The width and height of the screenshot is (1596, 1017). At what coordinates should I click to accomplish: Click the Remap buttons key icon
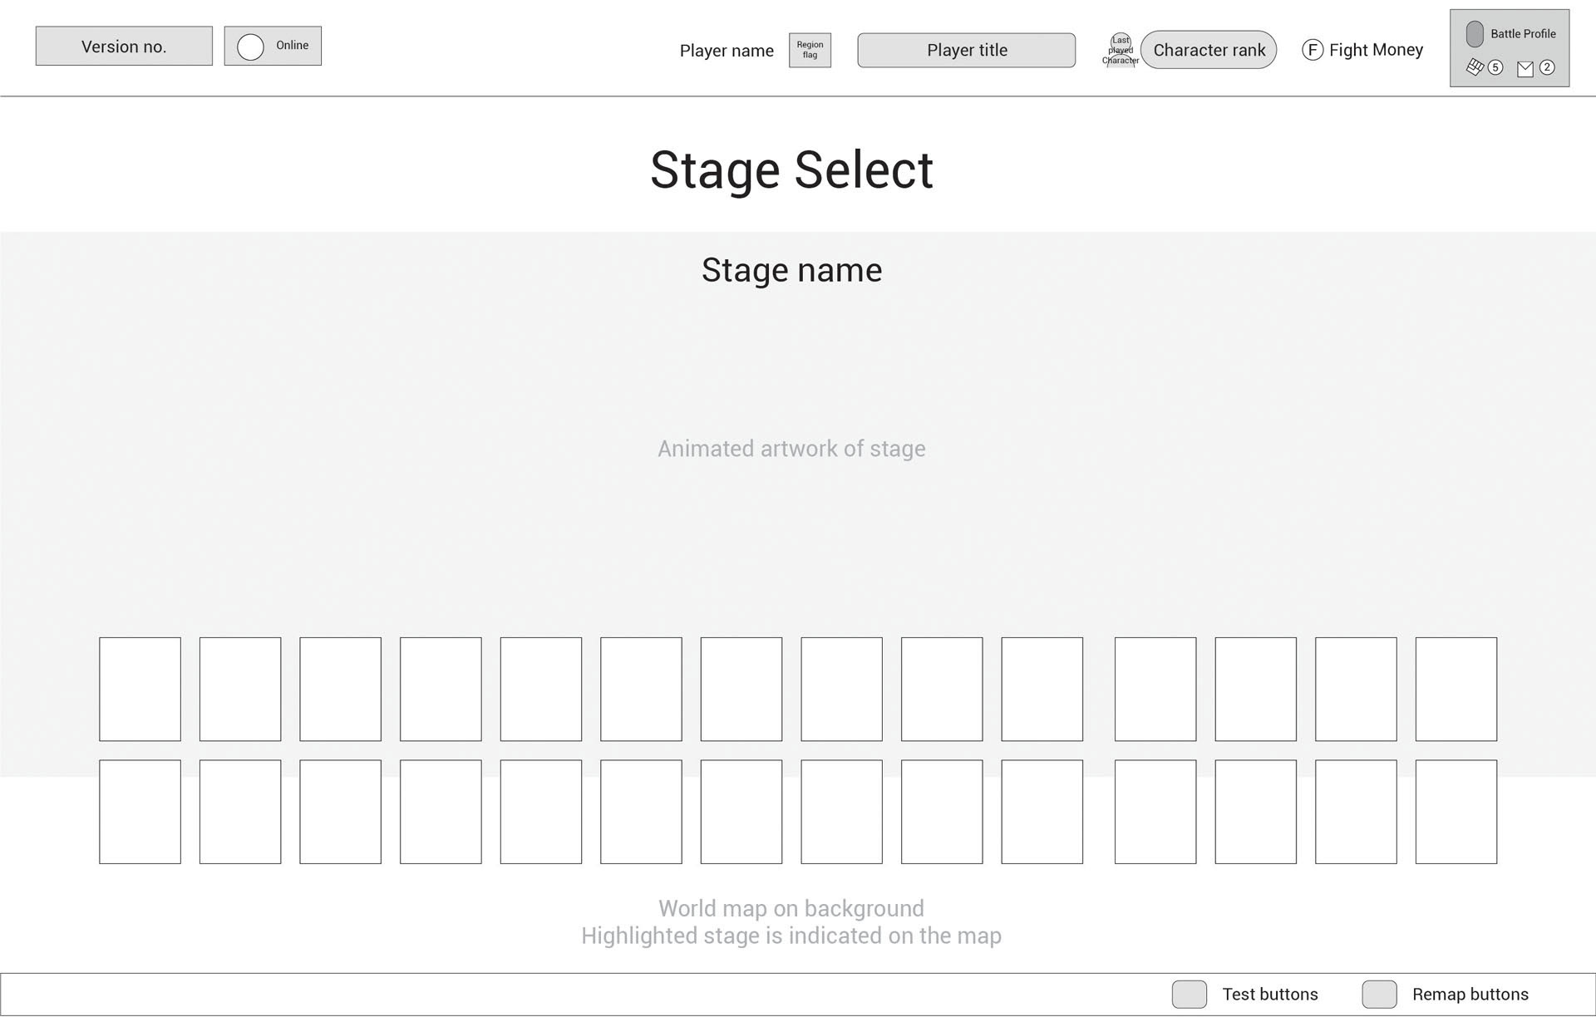(1379, 995)
